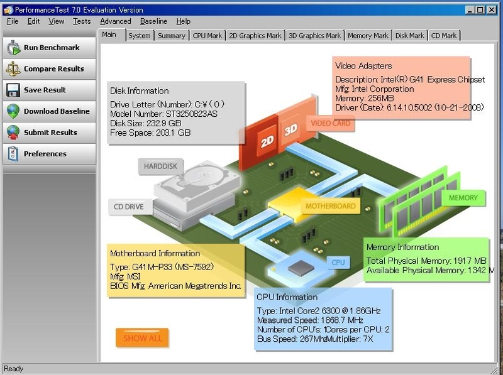Click the HARDDISK label
The width and height of the screenshot is (503, 375).
pos(160,166)
